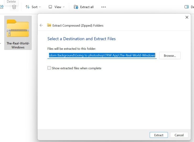
Task: Expand the Sort dropdown chevron
Action: (x=40, y=7)
